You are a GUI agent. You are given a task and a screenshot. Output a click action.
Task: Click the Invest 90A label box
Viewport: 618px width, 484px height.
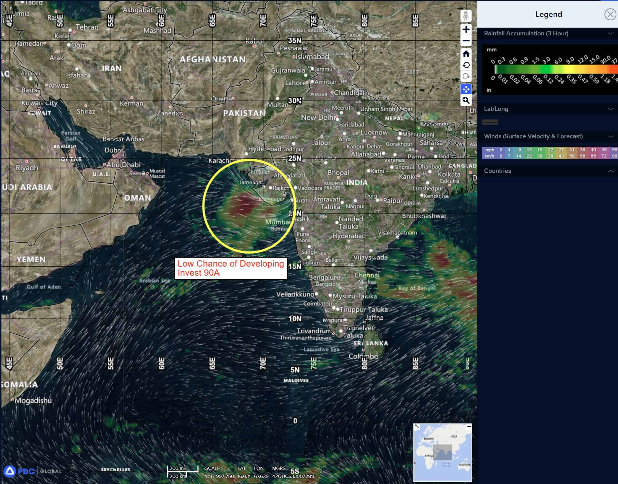click(231, 268)
